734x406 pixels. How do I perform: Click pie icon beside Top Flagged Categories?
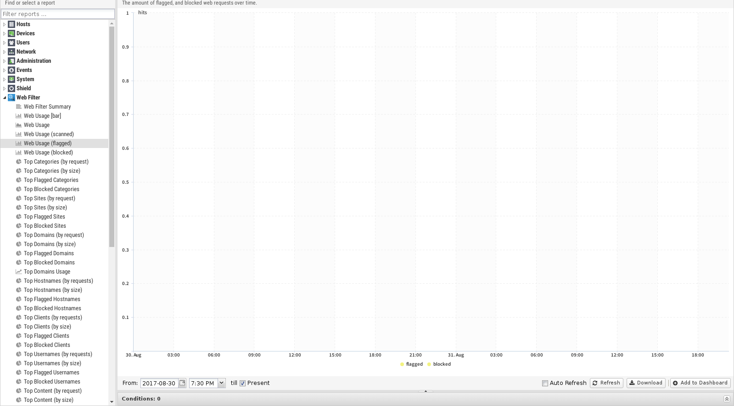[19, 180]
